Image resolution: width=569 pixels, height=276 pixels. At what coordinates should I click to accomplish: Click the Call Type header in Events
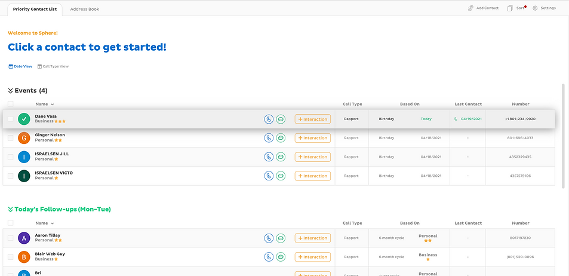pyautogui.click(x=352, y=104)
